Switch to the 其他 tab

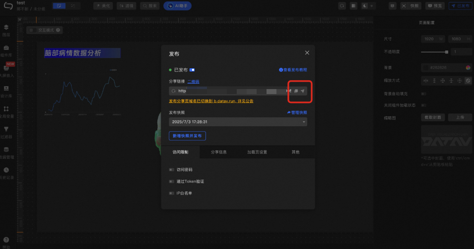(x=295, y=152)
